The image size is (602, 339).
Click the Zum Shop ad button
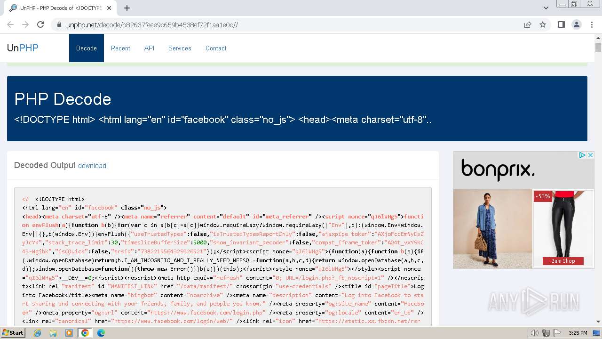(563, 261)
